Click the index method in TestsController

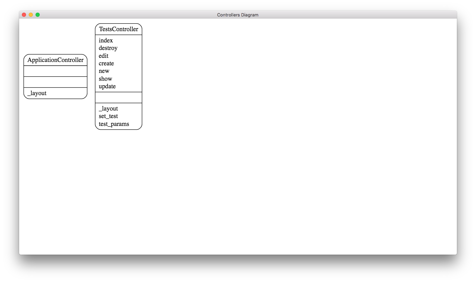point(106,40)
